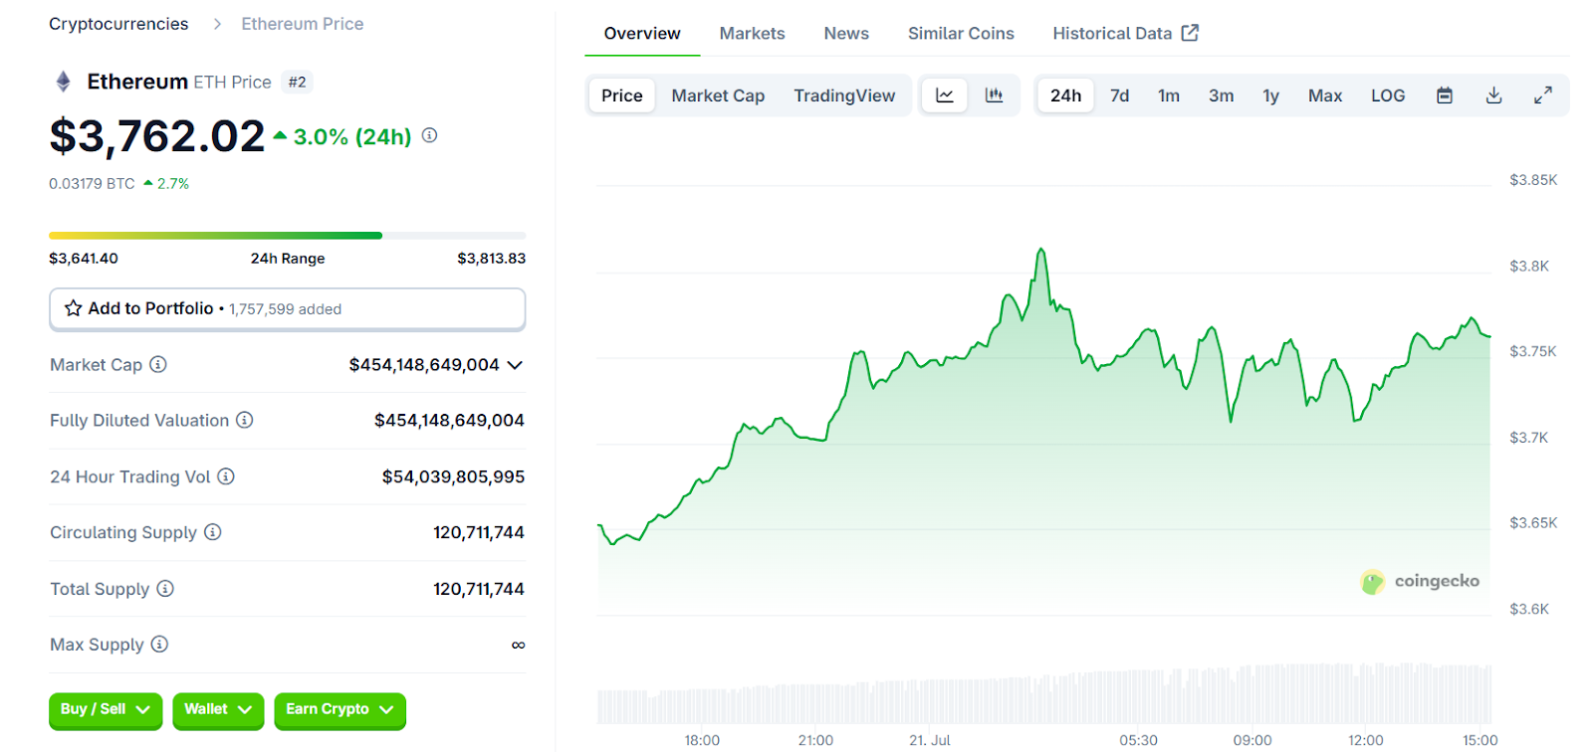Set chart range to 1y
The width and height of the screenshot is (1593, 752).
[x=1271, y=95]
